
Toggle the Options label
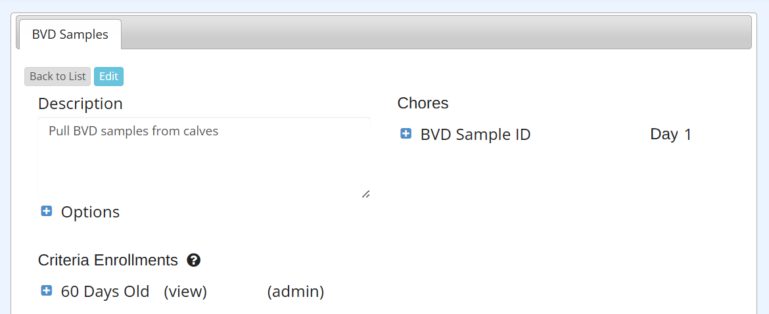coord(90,212)
